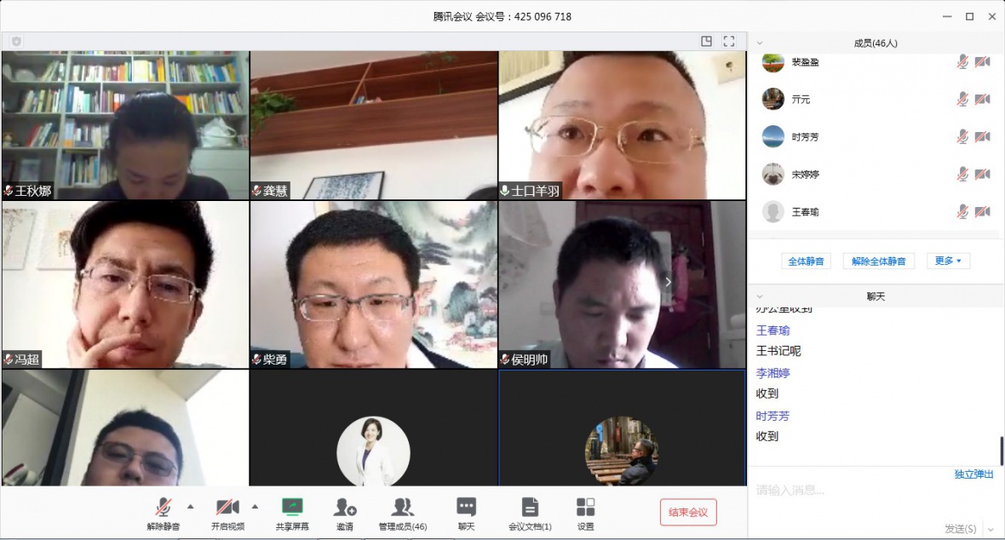
Task: Click the 共享屏幕 share screen icon
Action: [x=292, y=508]
